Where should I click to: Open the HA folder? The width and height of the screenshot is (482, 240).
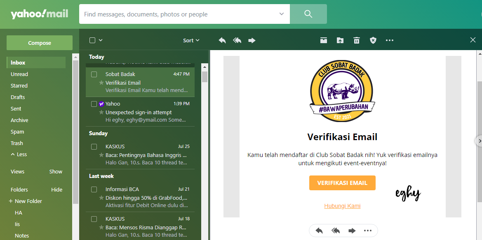coord(19,213)
